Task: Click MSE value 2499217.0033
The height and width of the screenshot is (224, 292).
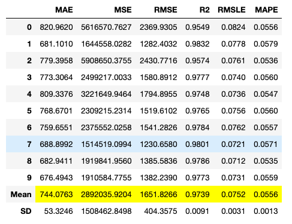Action: tap(106, 77)
